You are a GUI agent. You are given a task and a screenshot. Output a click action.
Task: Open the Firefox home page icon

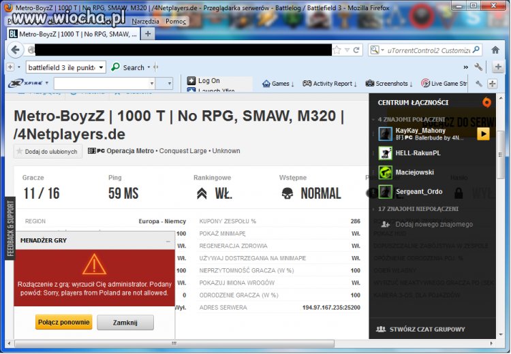(495, 50)
